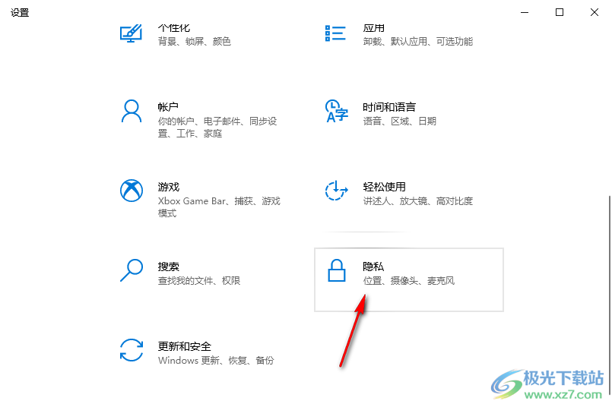612x407 pixels.
Task: Select the 更新和安全 title text
Action: [x=184, y=346]
